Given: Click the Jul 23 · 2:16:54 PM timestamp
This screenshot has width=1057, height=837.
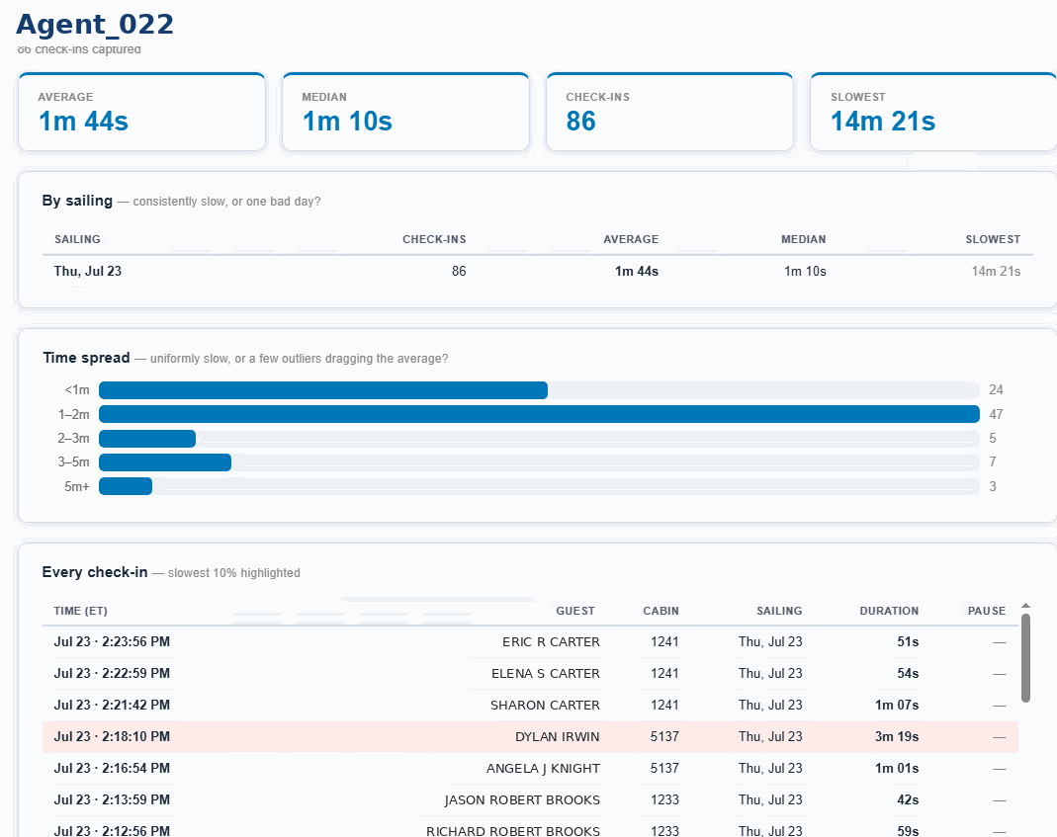Looking at the screenshot, I should [x=112, y=768].
